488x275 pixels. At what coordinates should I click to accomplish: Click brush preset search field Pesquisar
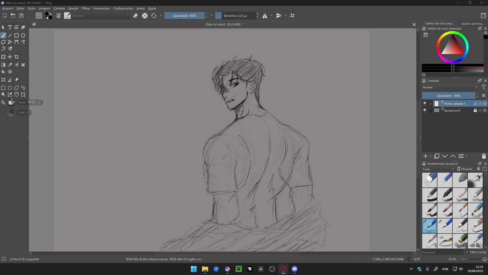coord(442,252)
